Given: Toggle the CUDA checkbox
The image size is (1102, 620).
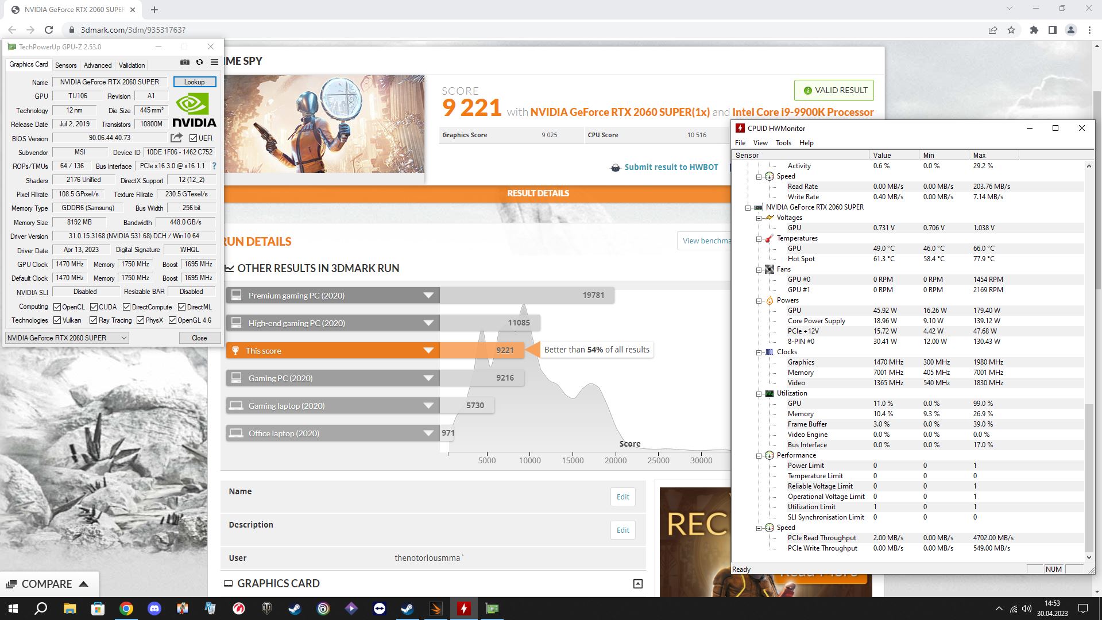Looking at the screenshot, I should point(94,307).
